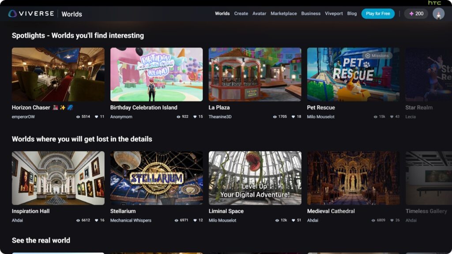
Task: Click the views eye icon for Pet Rescue
Action: [375, 116]
